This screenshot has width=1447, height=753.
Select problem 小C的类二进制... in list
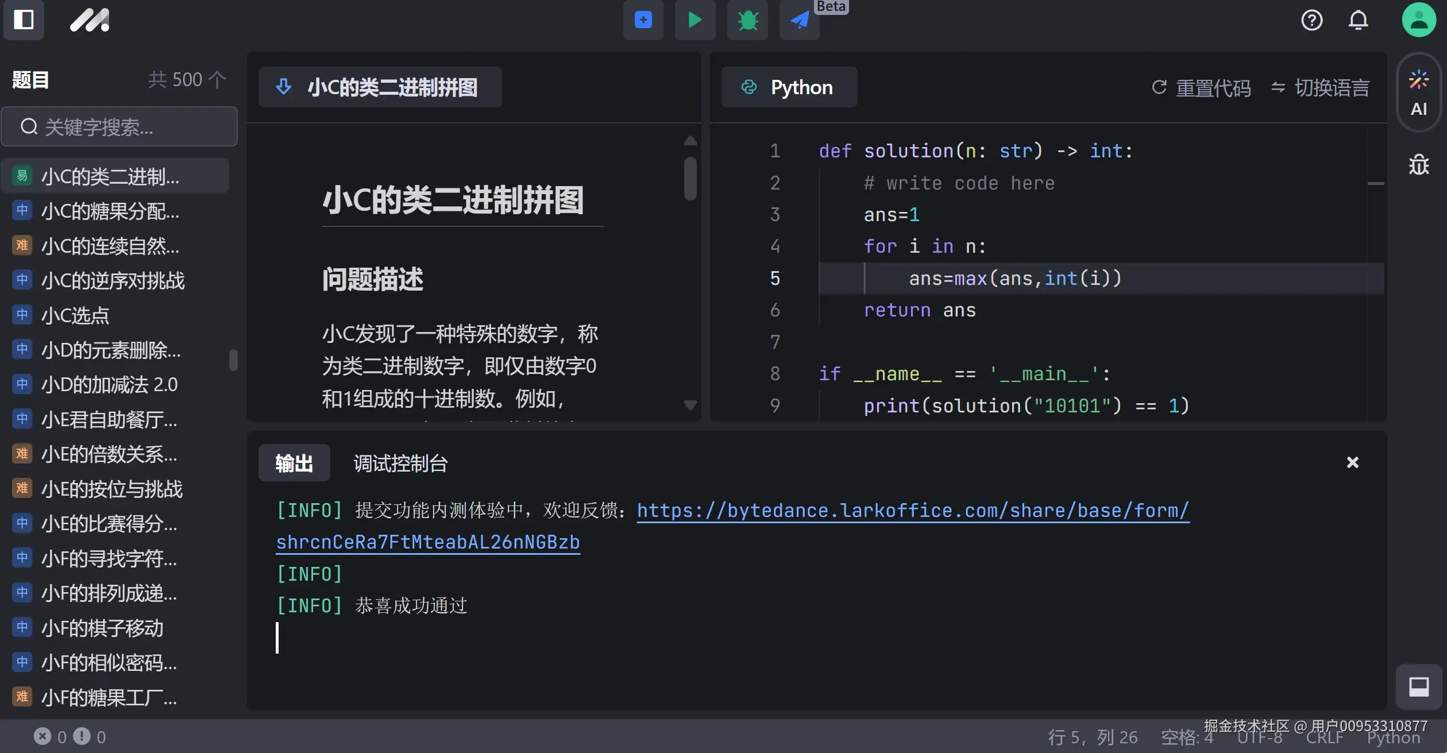click(115, 176)
